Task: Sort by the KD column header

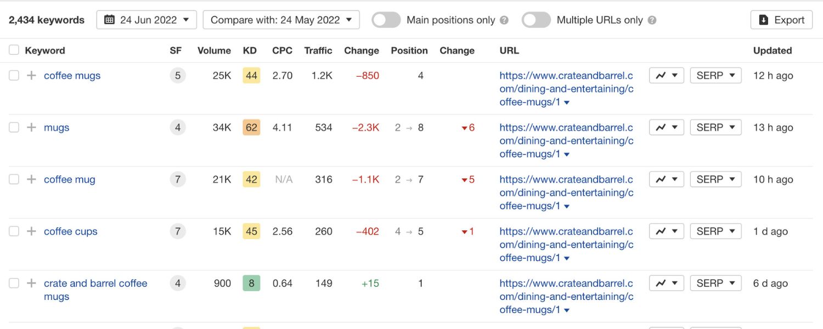Action: click(250, 50)
